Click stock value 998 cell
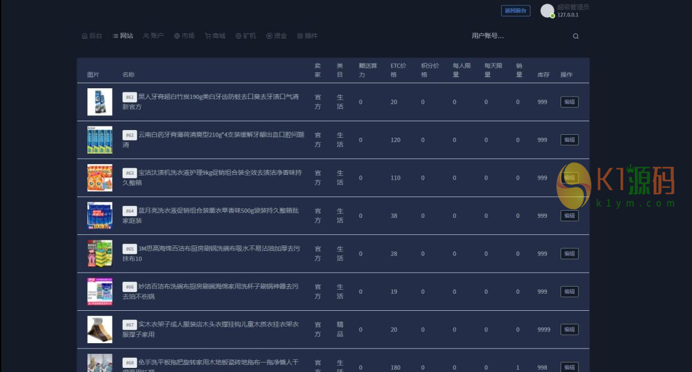Image resolution: width=692 pixels, height=372 pixels. pyautogui.click(x=542, y=367)
